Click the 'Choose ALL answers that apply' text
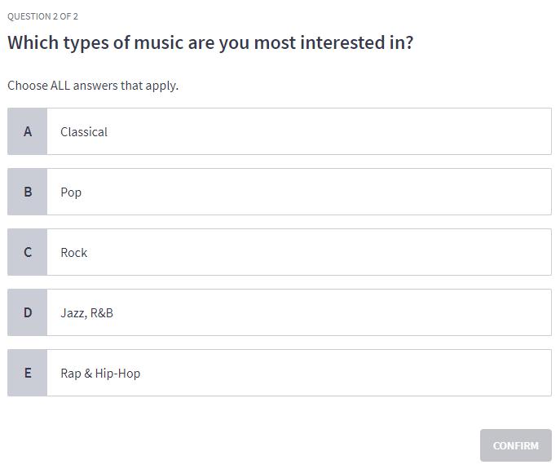560x469 pixels. point(93,85)
